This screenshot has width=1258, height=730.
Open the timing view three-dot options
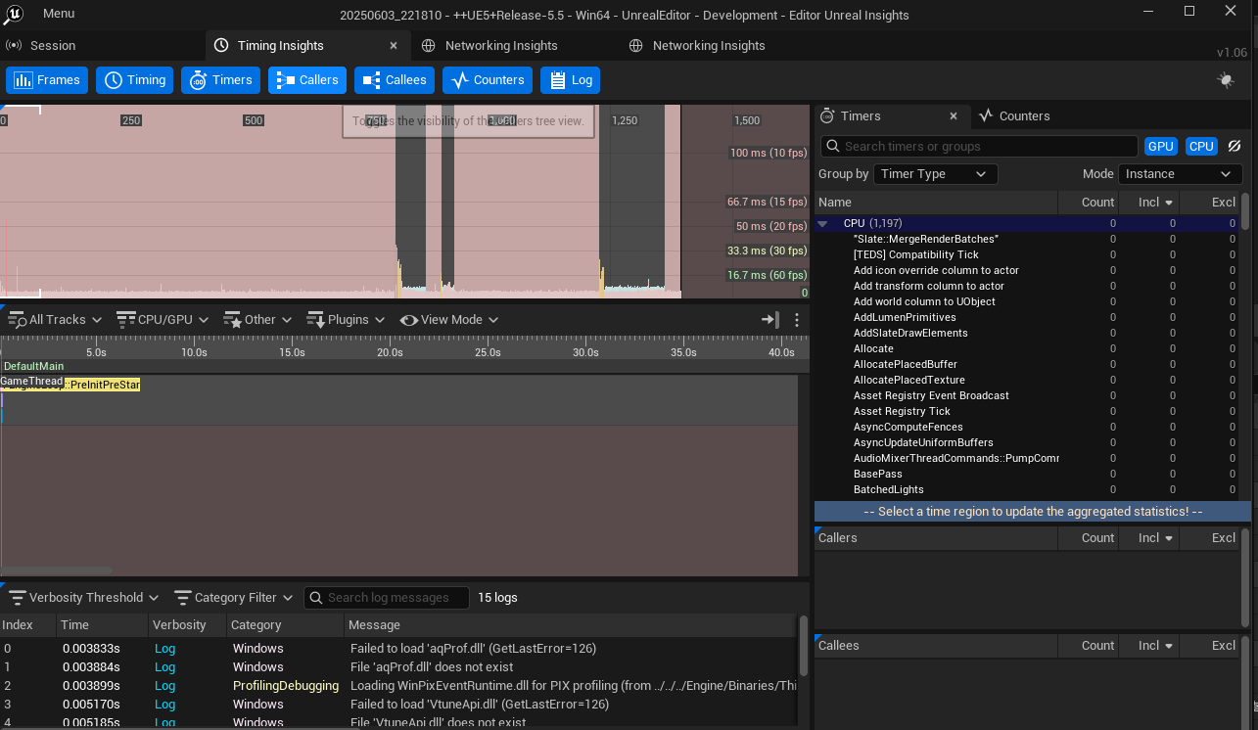797,319
